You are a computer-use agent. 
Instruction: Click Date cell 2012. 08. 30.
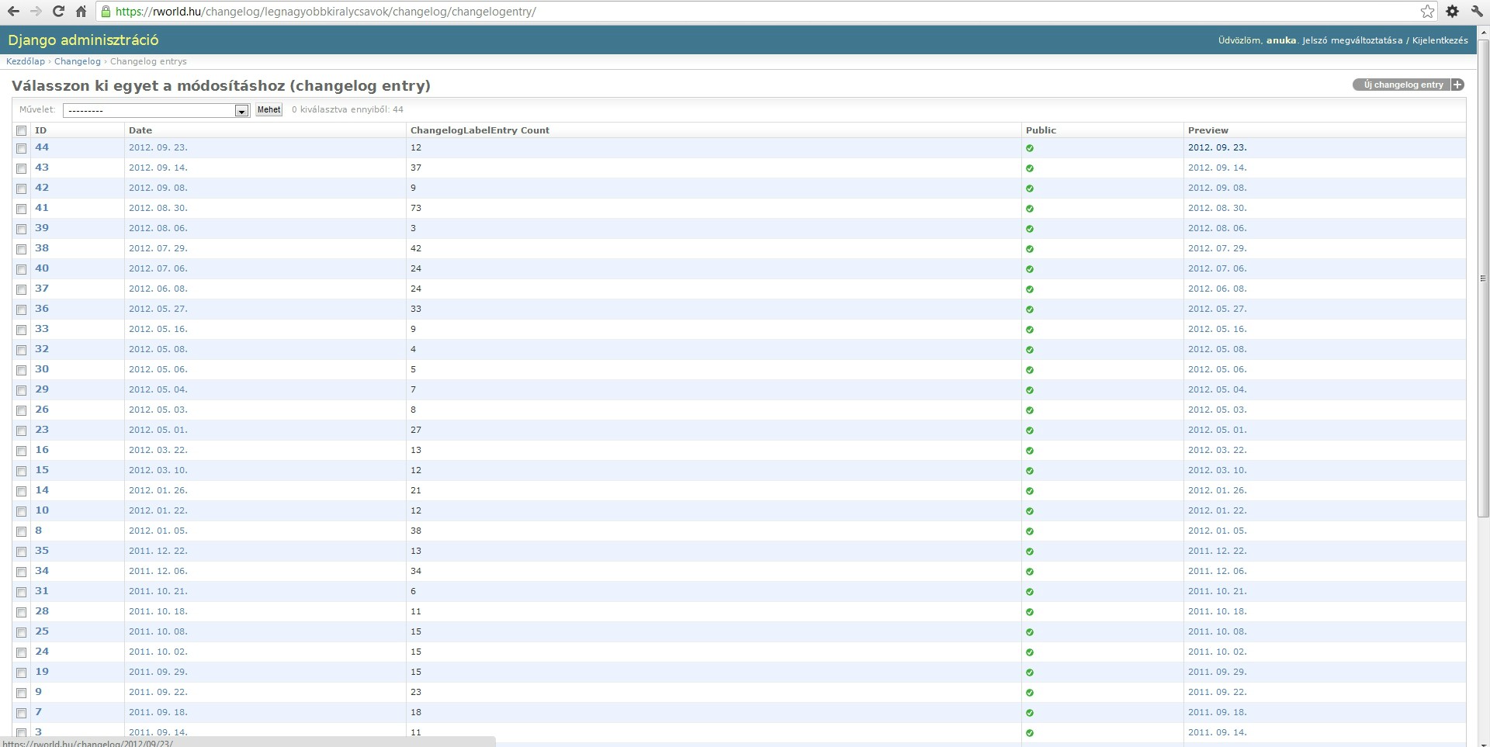pos(158,208)
